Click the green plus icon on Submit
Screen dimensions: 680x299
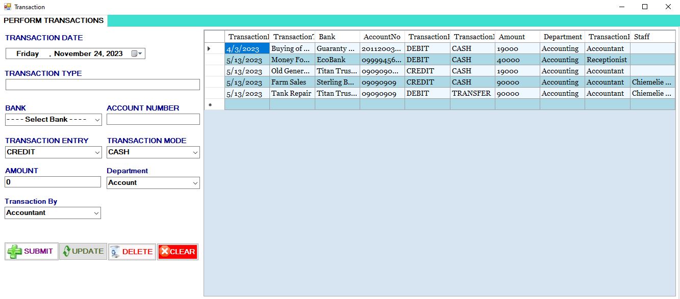[x=15, y=252]
